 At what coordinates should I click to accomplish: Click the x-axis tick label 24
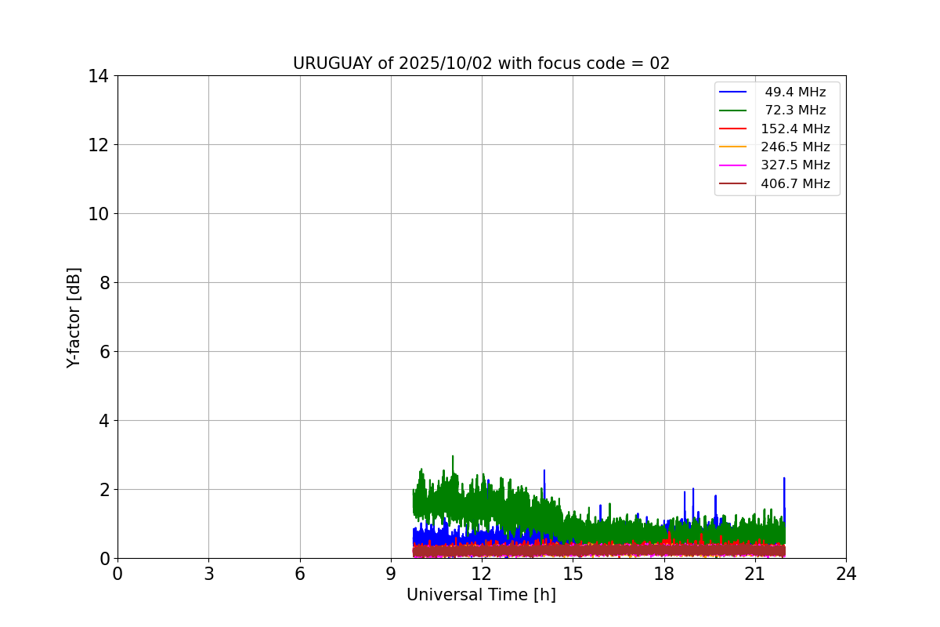coord(846,574)
